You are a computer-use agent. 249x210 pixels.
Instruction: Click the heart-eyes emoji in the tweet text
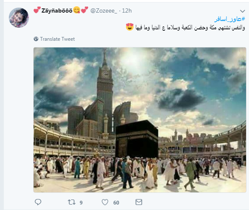[x=130, y=27]
